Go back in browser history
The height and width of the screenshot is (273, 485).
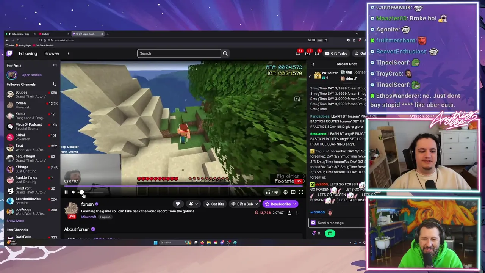(7, 40)
